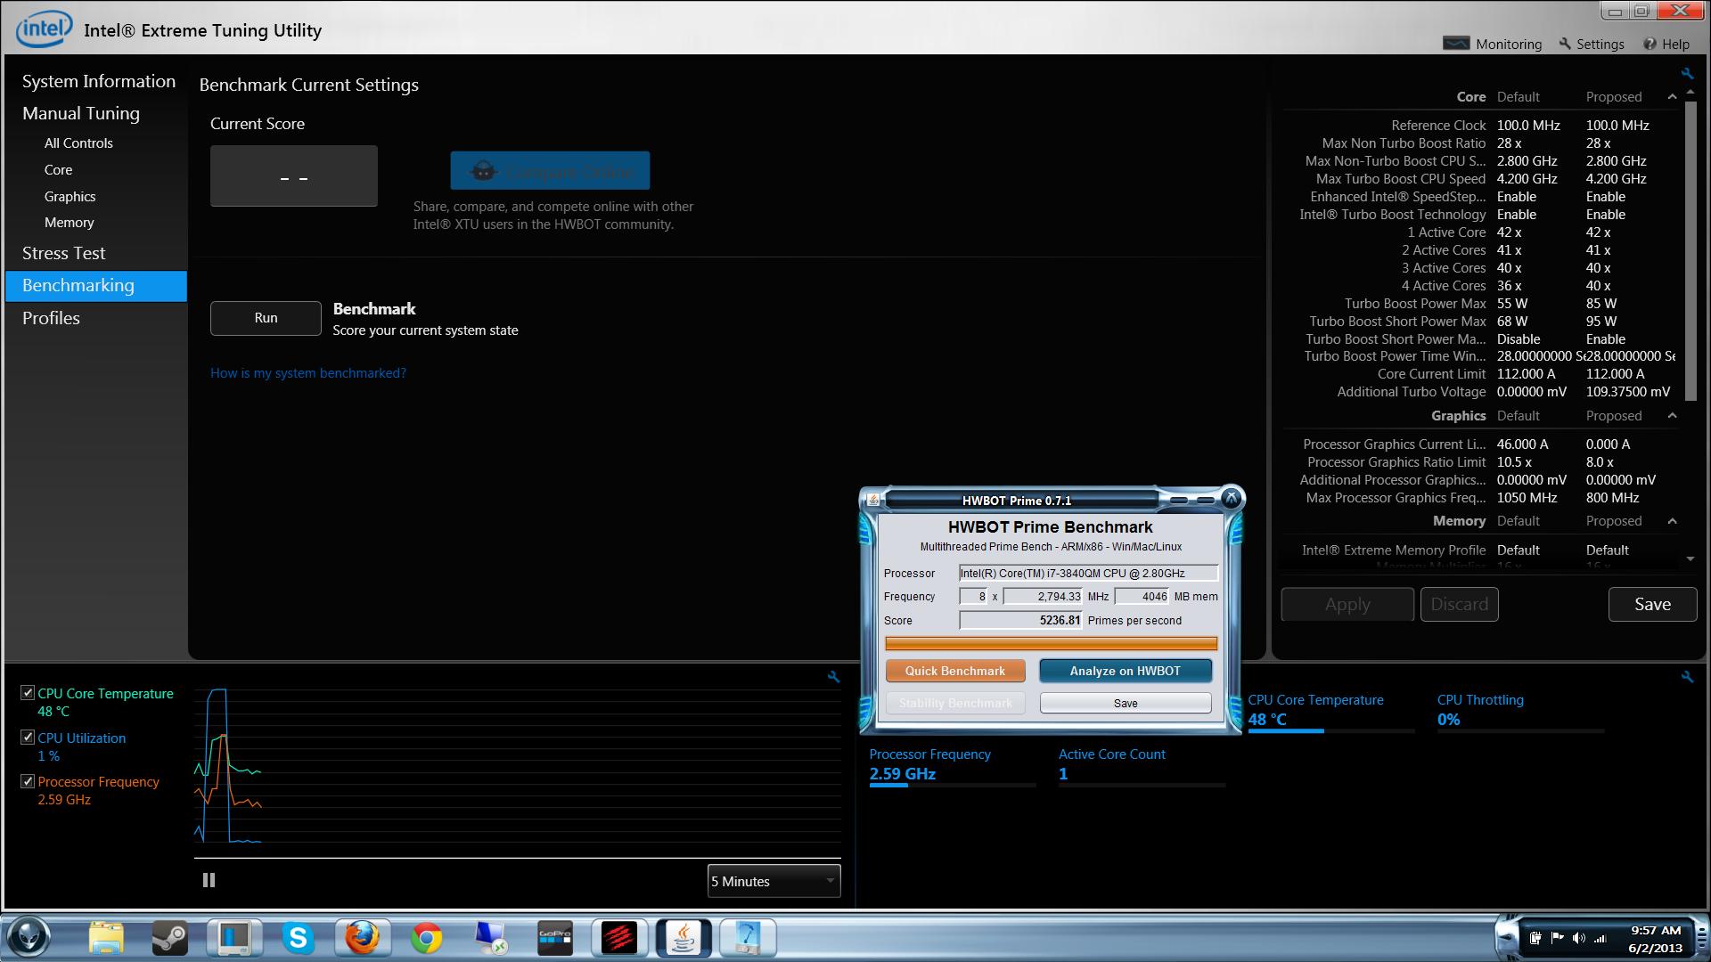Open Skype from the taskbar

click(x=298, y=938)
